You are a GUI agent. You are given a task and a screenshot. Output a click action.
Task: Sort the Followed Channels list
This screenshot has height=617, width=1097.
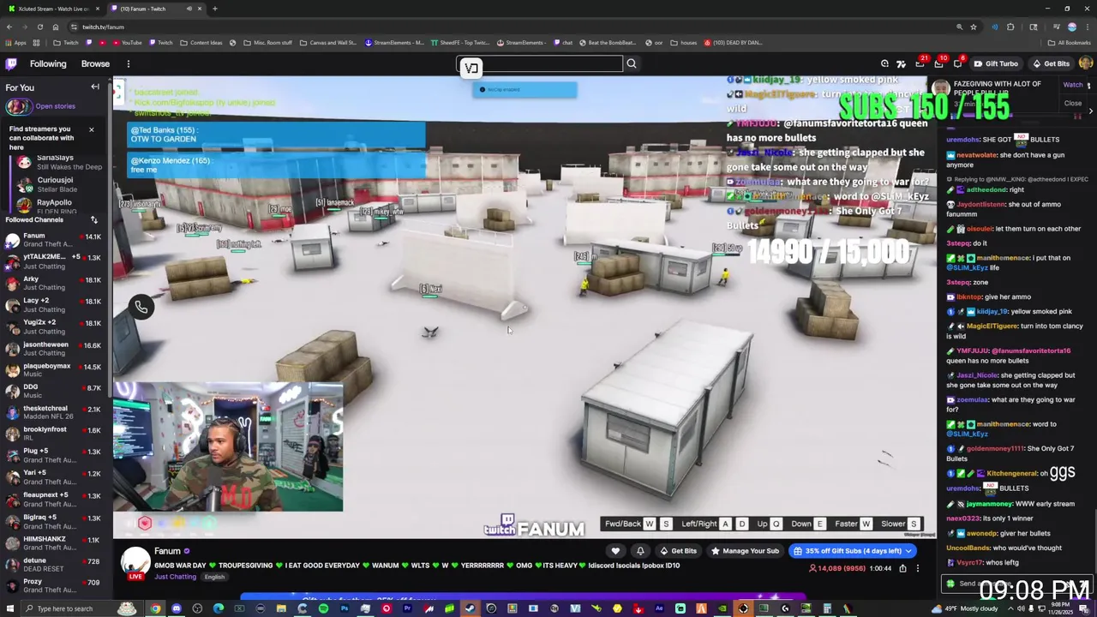[94, 220]
